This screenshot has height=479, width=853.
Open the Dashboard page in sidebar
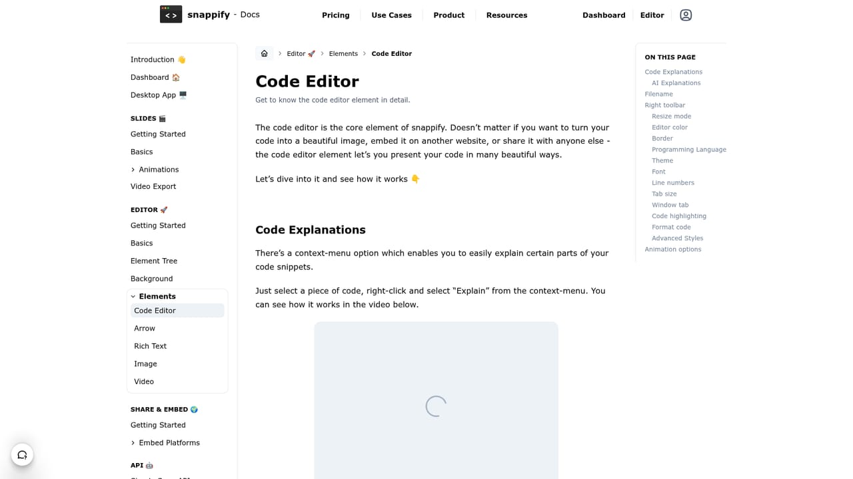click(x=155, y=78)
